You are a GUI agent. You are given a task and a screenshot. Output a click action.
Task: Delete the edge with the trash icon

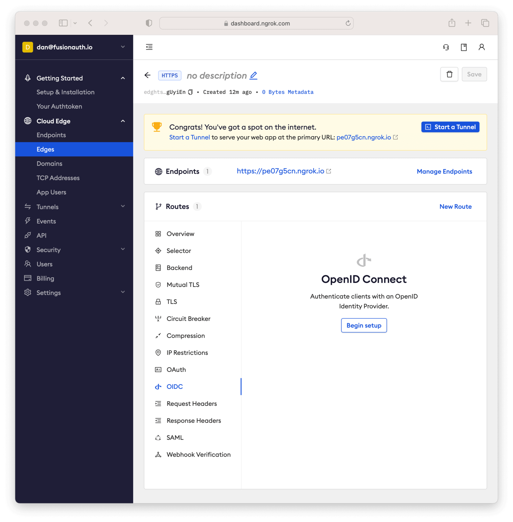click(x=449, y=74)
